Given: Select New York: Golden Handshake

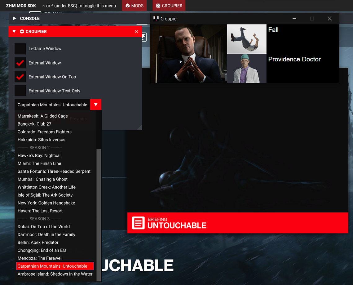Looking at the screenshot, I should (x=46, y=203).
